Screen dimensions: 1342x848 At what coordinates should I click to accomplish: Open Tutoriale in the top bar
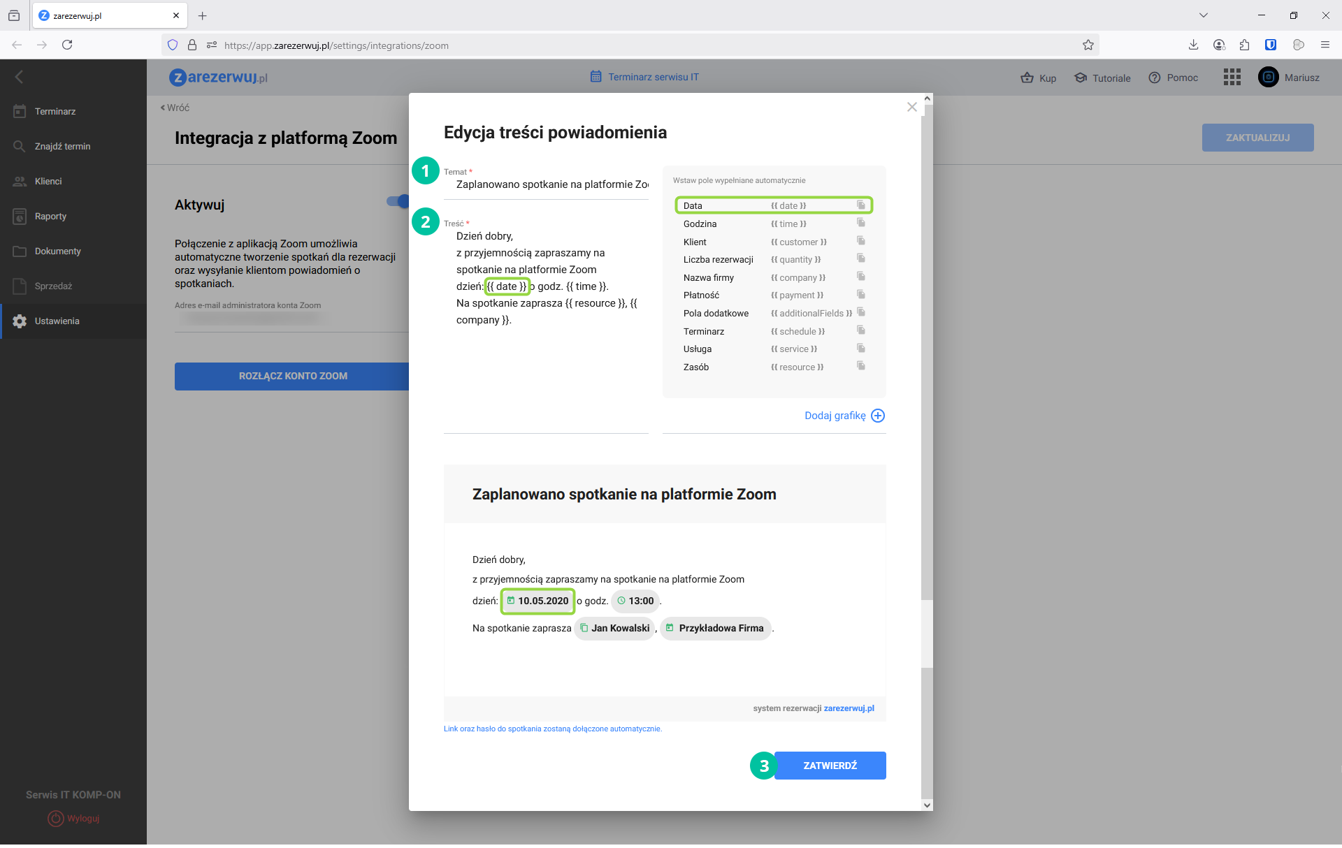(1102, 78)
